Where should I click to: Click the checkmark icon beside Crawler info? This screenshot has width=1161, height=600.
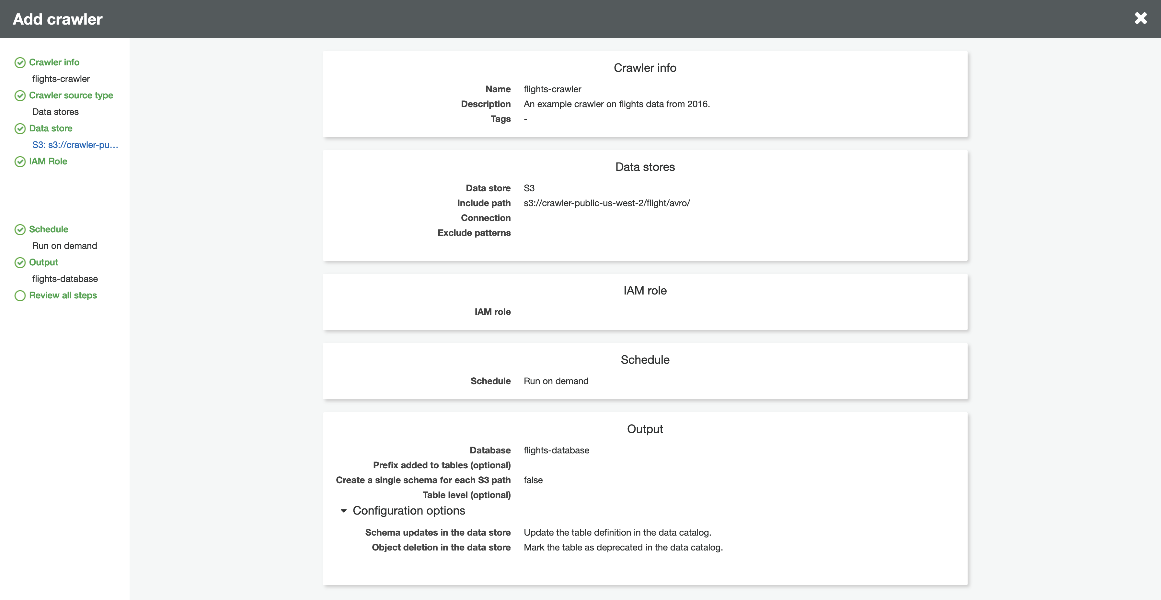click(20, 62)
